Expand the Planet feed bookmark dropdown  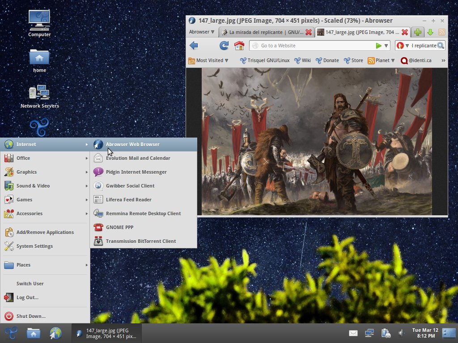(x=381, y=60)
